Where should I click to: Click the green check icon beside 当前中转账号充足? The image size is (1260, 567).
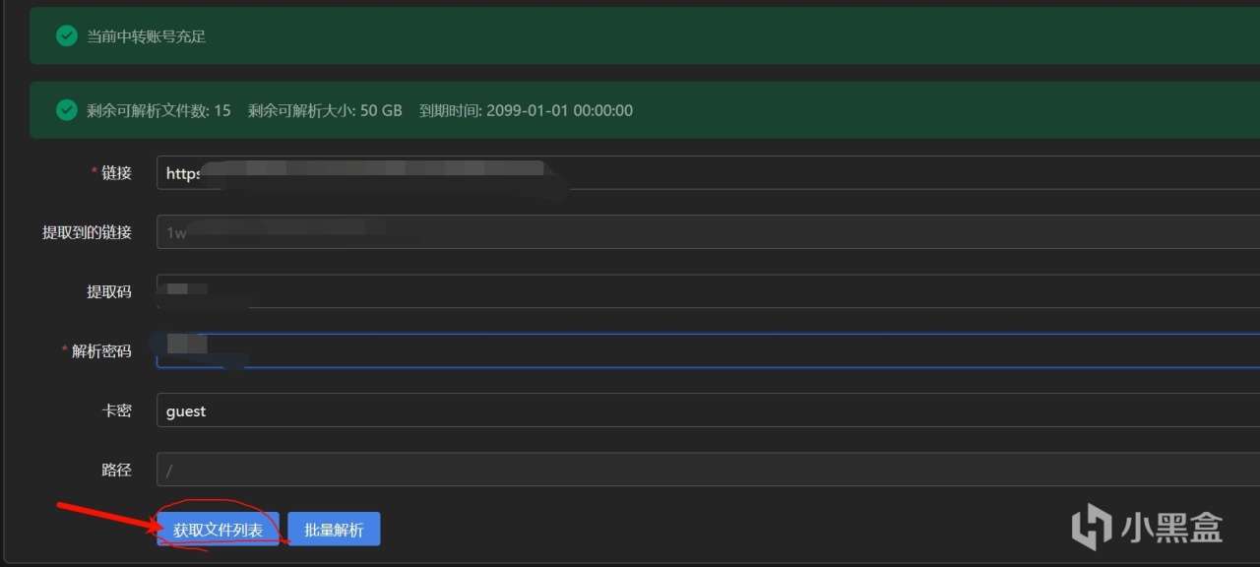pyautogui.click(x=67, y=36)
